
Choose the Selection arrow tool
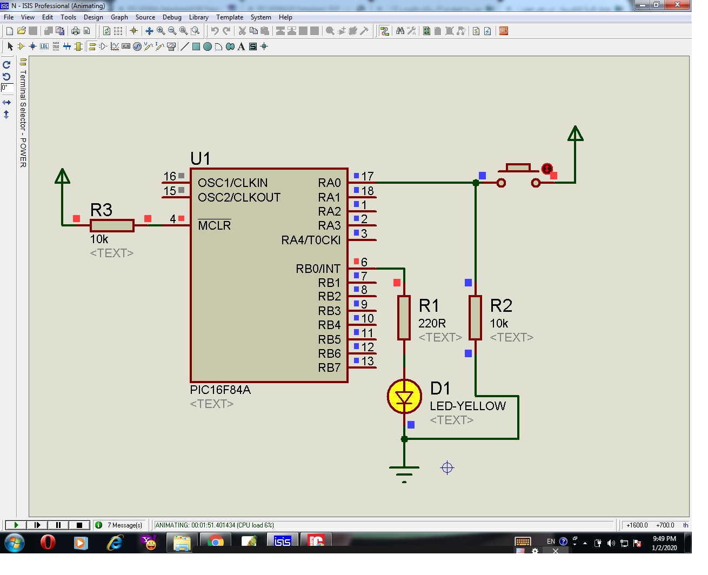[10, 46]
